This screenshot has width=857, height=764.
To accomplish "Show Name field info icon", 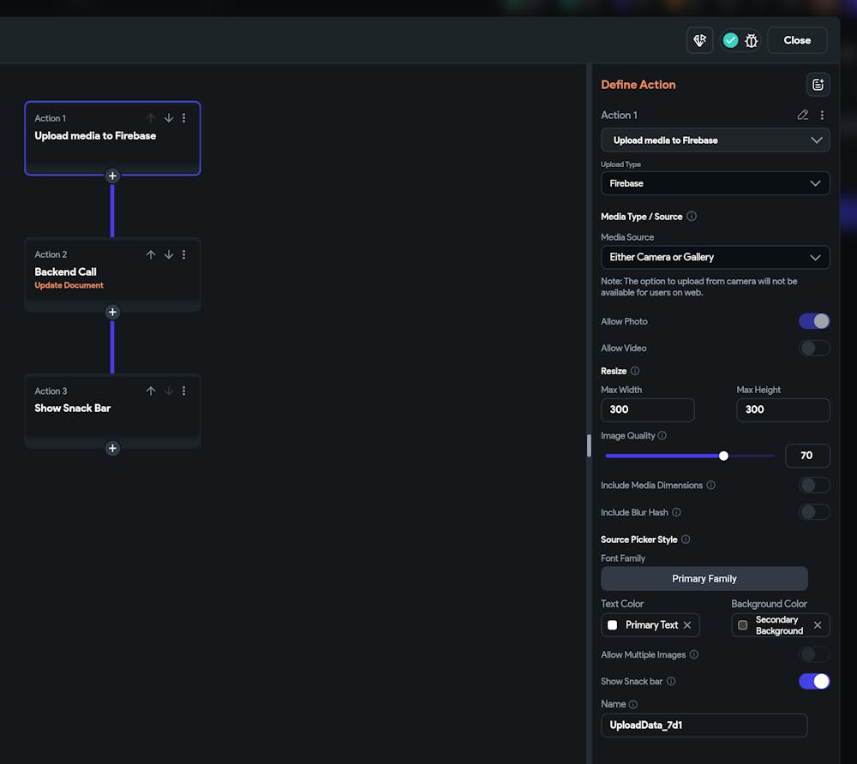I will click(x=633, y=705).
